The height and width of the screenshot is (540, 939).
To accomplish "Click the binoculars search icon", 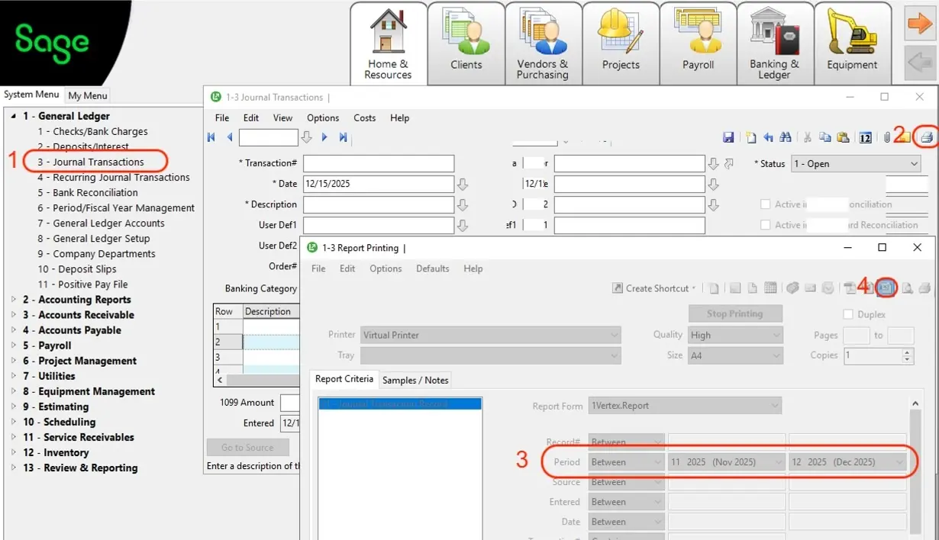I will pyautogui.click(x=786, y=137).
